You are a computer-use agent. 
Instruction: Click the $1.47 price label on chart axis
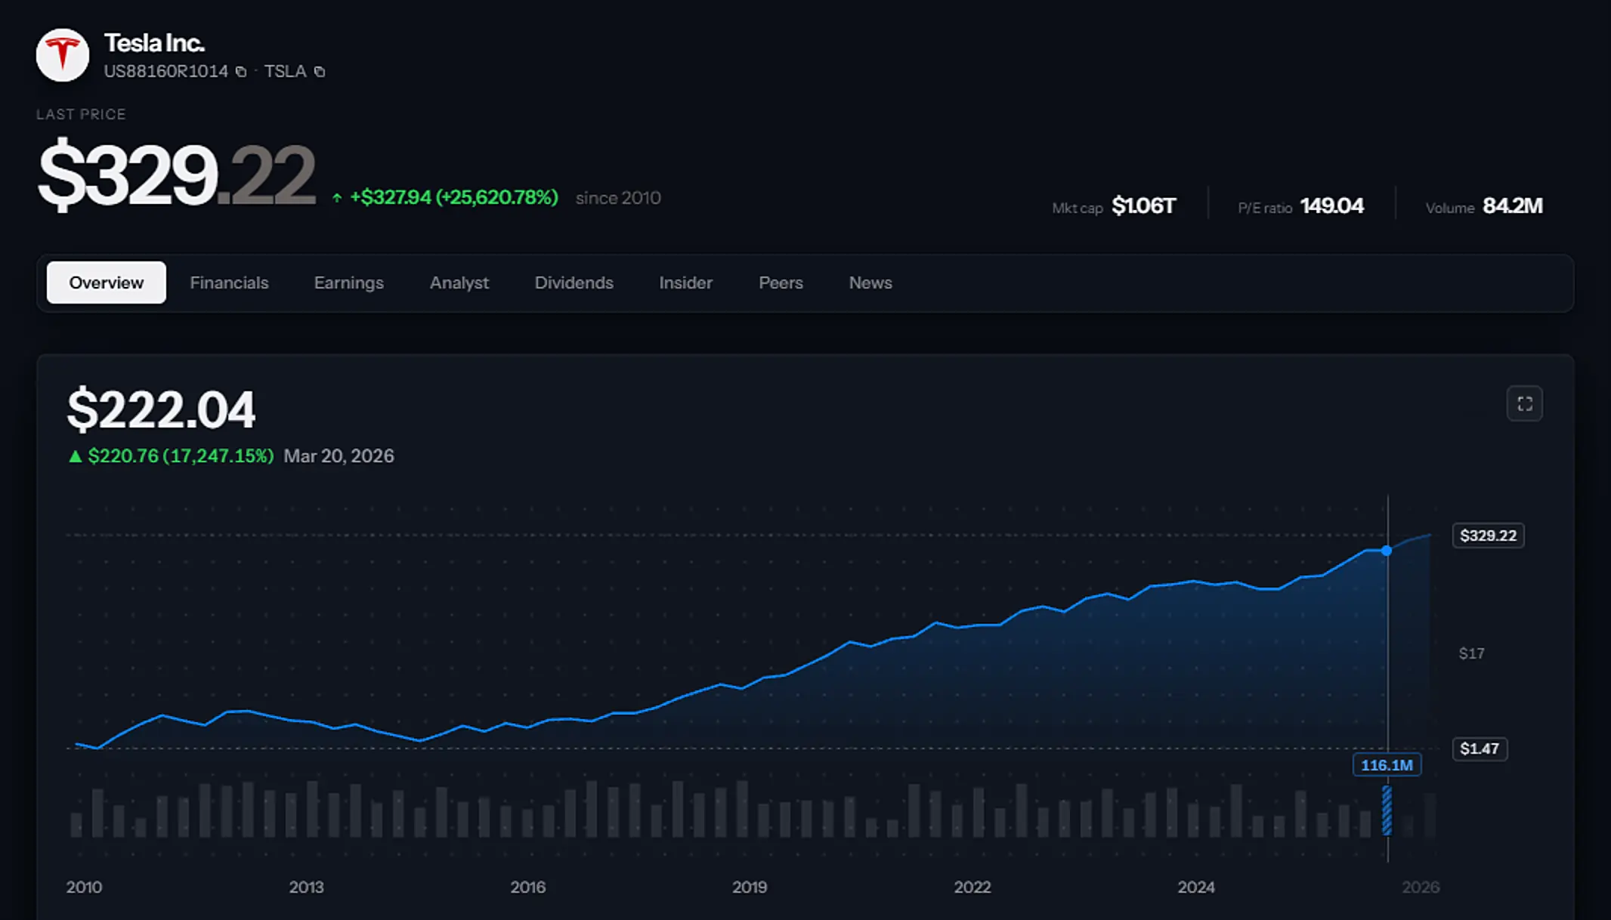[1480, 749]
